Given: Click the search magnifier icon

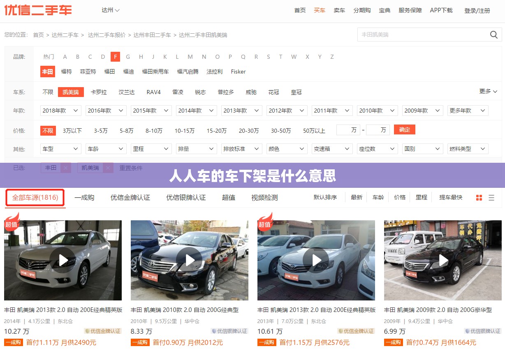Looking at the screenshot, I should click(x=493, y=35).
